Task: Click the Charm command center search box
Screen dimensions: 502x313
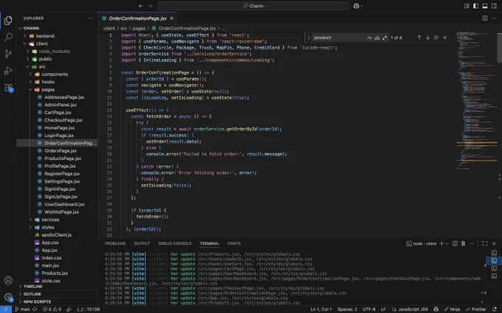Action: pos(253,6)
